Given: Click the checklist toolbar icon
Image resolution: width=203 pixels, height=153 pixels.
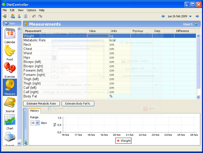Looking at the screenshot, I should tap(26, 16).
